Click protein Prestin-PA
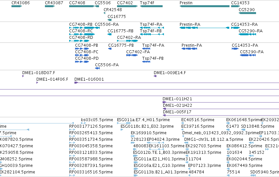 coord(189,49)
